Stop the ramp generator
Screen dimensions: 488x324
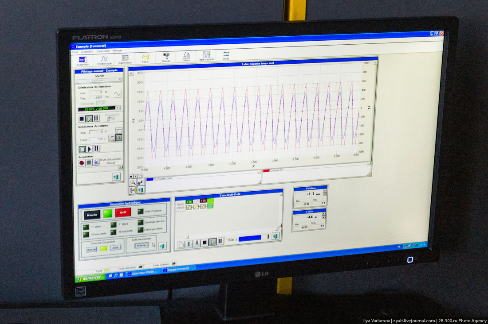coord(82,150)
